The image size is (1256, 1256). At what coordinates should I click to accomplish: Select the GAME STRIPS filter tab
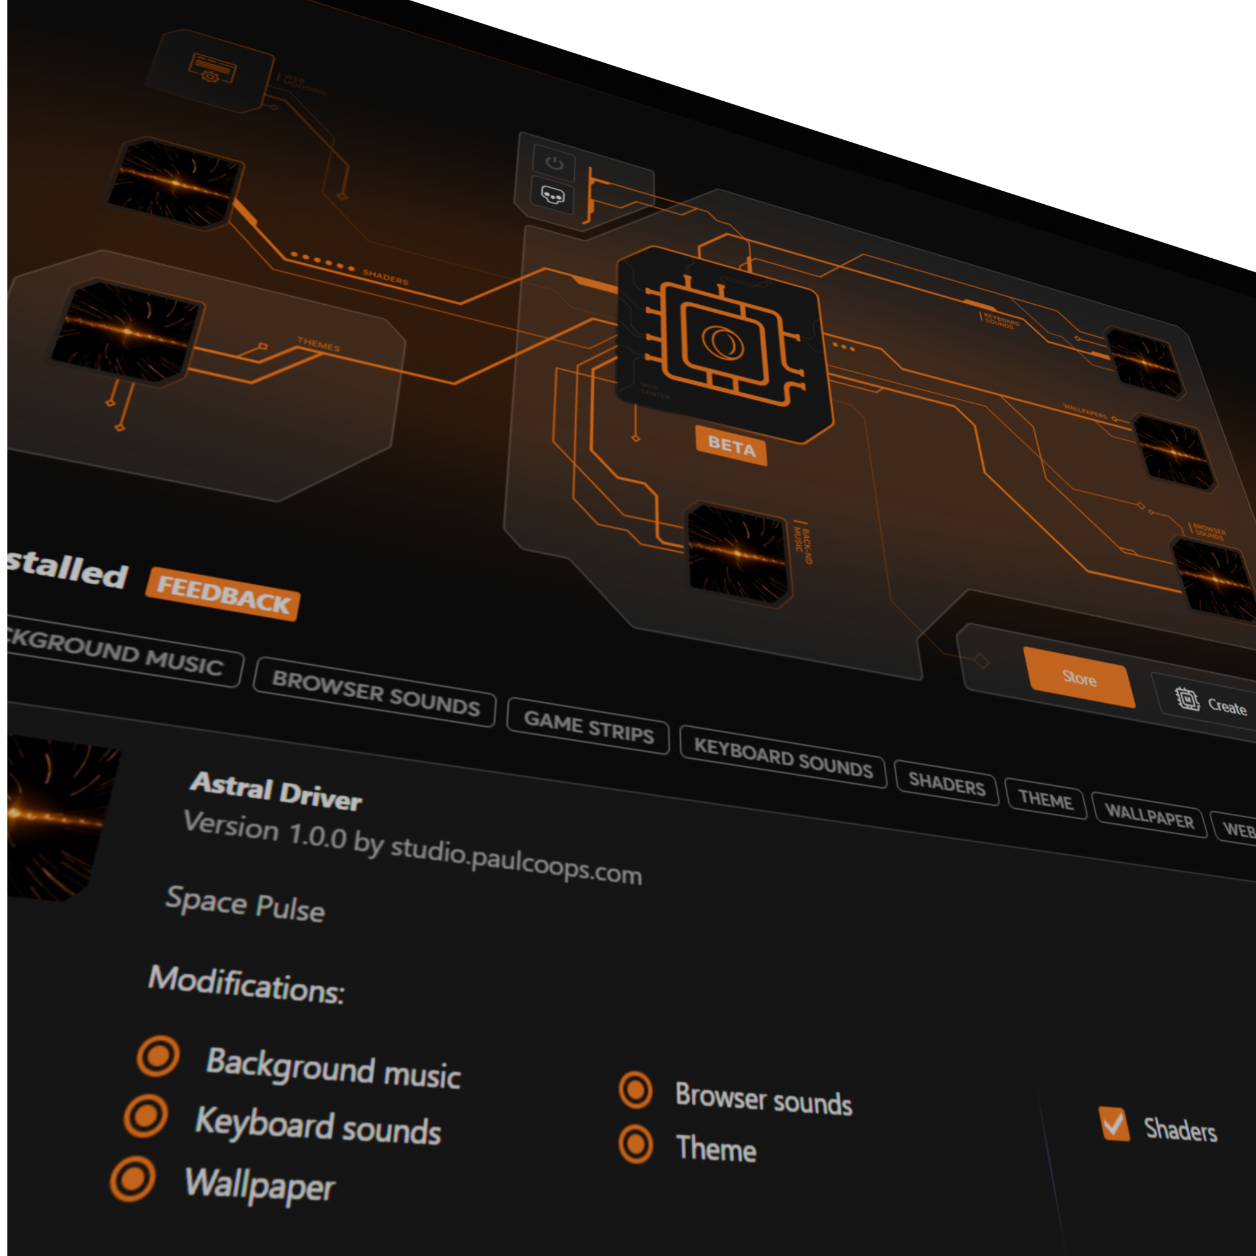pyautogui.click(x=588, y=726)
